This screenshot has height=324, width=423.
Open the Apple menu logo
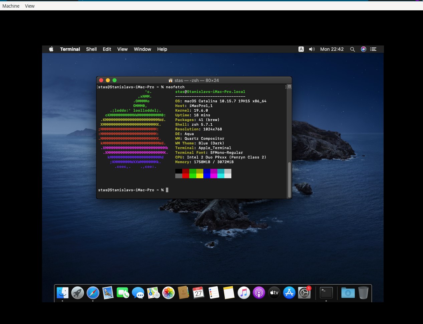click(x=51, y=49)
